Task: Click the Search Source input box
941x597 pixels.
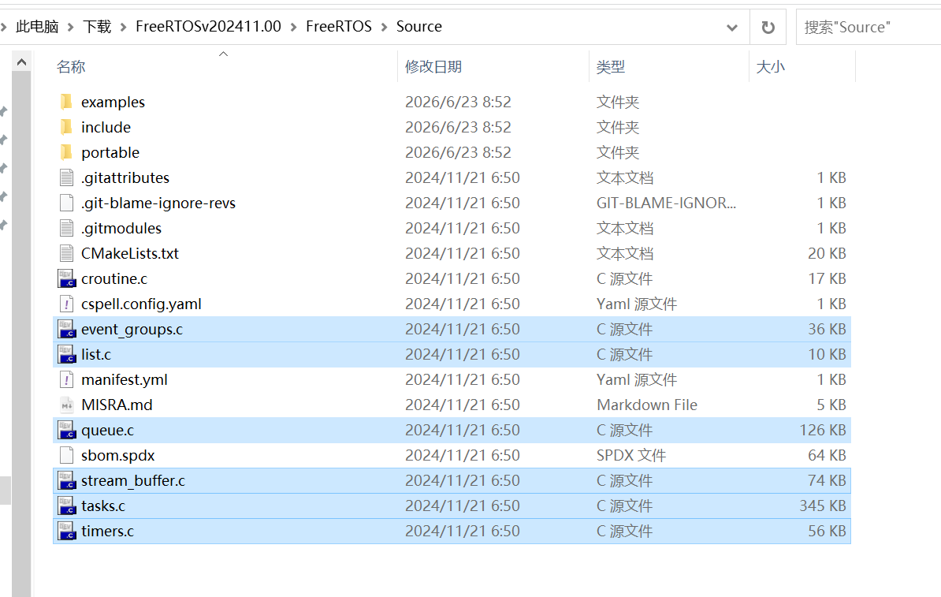Action: pos(868,27)
